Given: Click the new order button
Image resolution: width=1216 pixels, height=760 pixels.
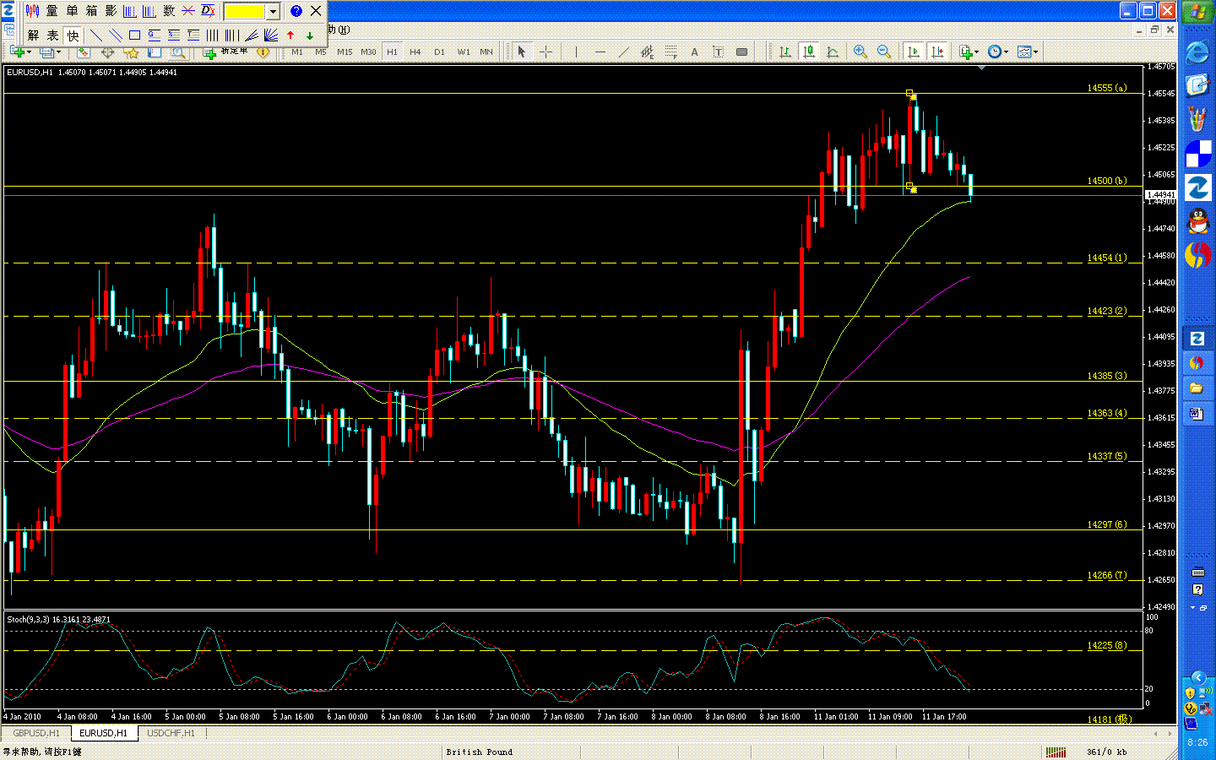Looking at the screenshot, I should tap(226, 52).
